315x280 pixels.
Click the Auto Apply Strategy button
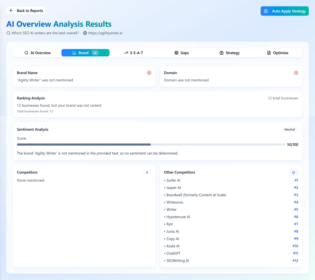(285, 11)
